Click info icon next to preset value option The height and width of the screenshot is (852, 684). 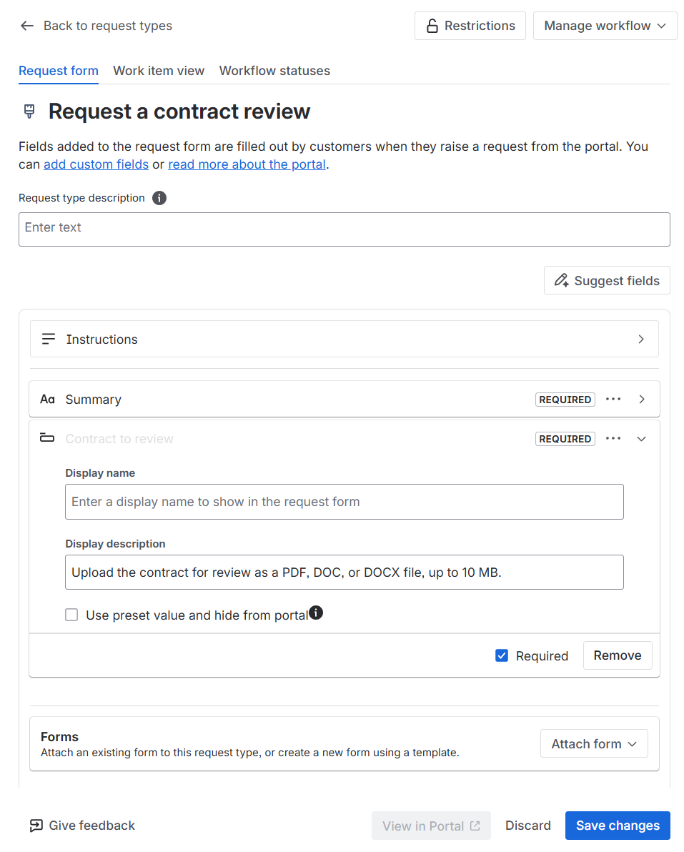316,613
